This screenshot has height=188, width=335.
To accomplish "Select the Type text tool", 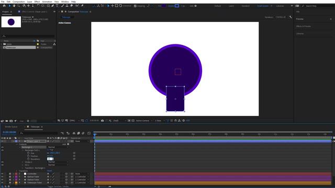I will [x=57, y=6].
